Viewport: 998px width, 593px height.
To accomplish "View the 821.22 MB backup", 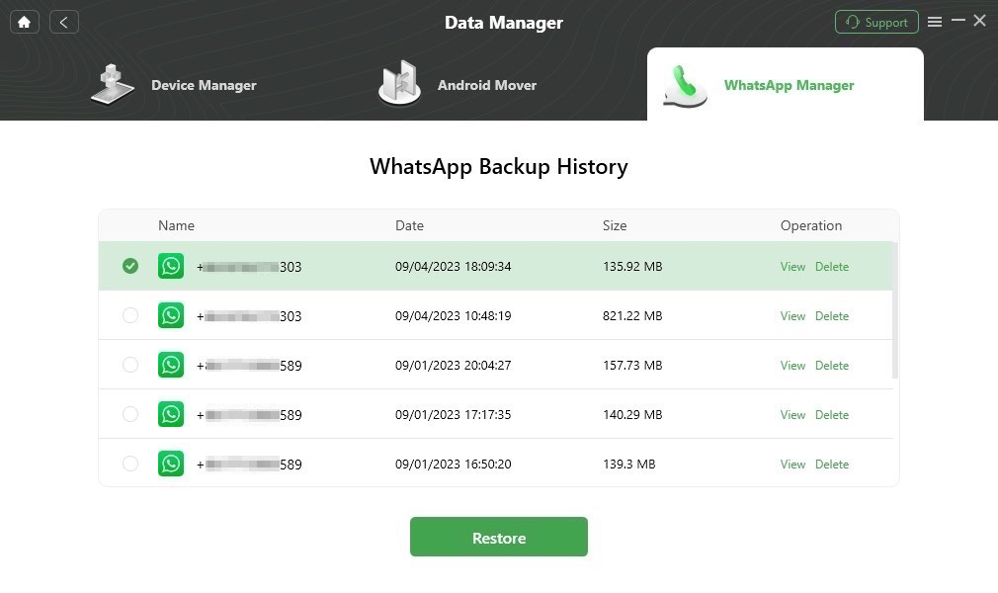I will (792, 316).
